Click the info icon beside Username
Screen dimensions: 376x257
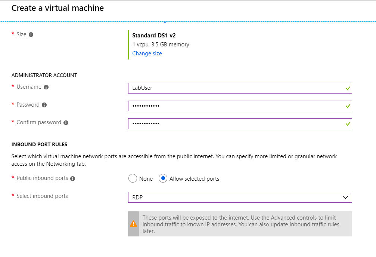point(46,87)
